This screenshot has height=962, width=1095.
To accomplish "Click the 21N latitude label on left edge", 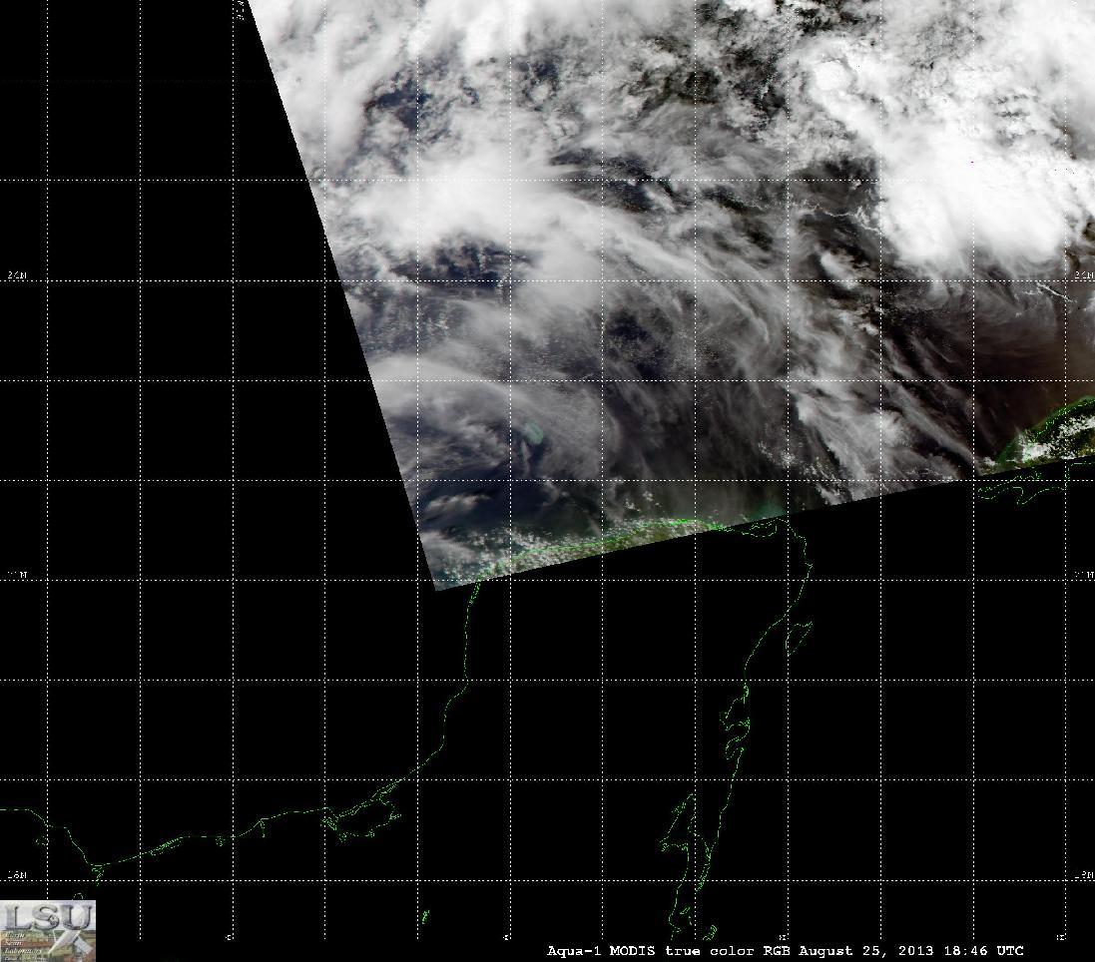I will (17, 575).
